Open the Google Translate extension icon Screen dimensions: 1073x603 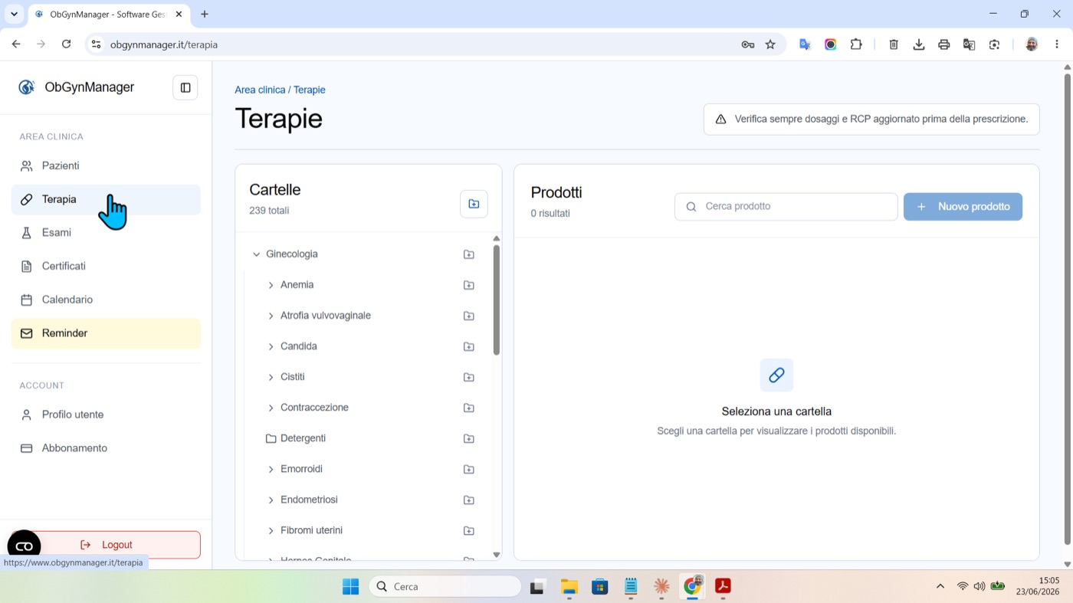pyautogui.click(x=805, y=44)
